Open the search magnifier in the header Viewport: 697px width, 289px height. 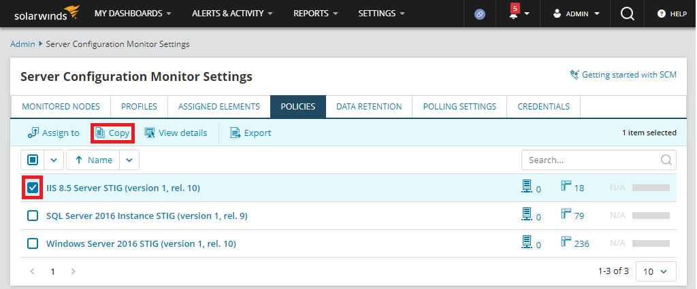pos(627,14)
